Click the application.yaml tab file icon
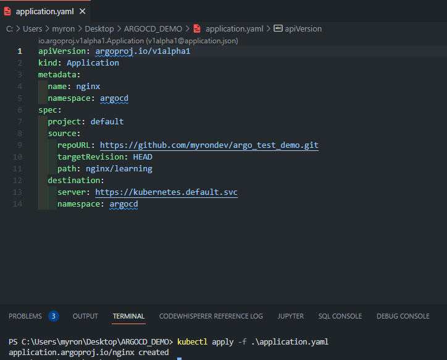The height and width of the screenshot is (360, 447). [7, 11]
